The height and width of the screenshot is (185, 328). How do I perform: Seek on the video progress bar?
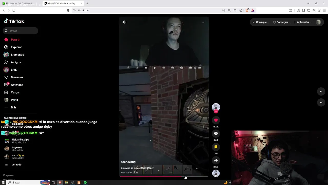click(x=164, y=177)
